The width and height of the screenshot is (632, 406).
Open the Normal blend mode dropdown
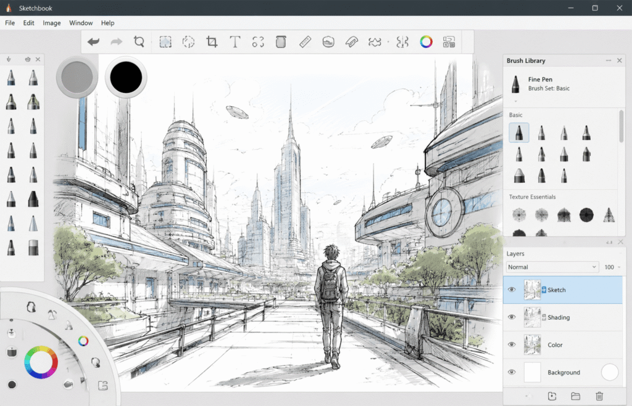pos(552,267)
